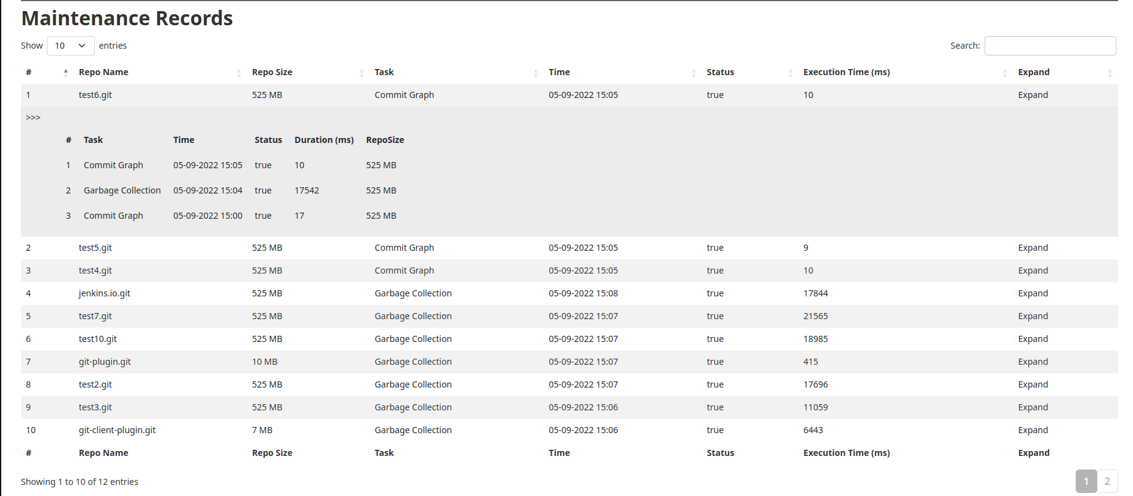
Task: Click footer Execution Time (ms) label
Action: pyautogui.click(x=846, y=453)
